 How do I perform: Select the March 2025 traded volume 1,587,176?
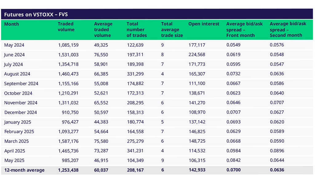(68, 141)
